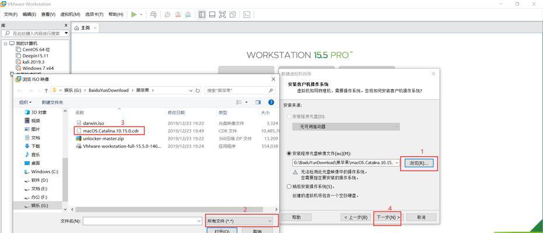Click the 浏览(R)... browse button
The height and width of the screenshot is (233, 543).
pyautogui.click(x=419, y=163)
